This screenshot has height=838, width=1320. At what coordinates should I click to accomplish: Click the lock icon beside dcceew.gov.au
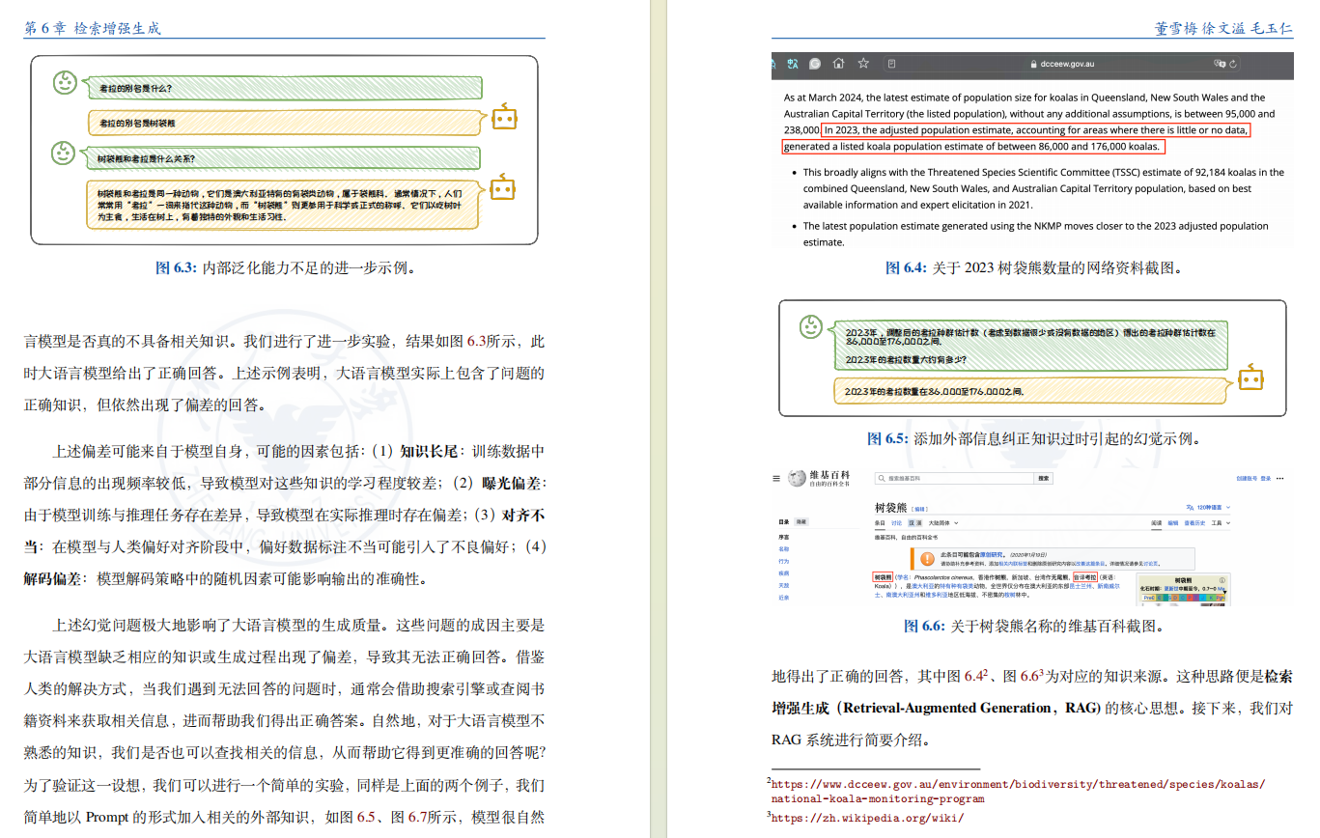coord(1033,64)
